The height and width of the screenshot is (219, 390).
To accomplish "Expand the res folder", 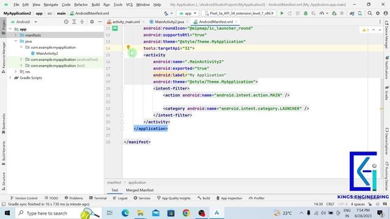I will click(16, 72).
